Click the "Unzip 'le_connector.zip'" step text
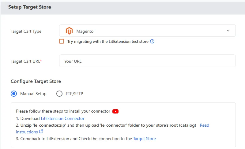 click(43, 125)
